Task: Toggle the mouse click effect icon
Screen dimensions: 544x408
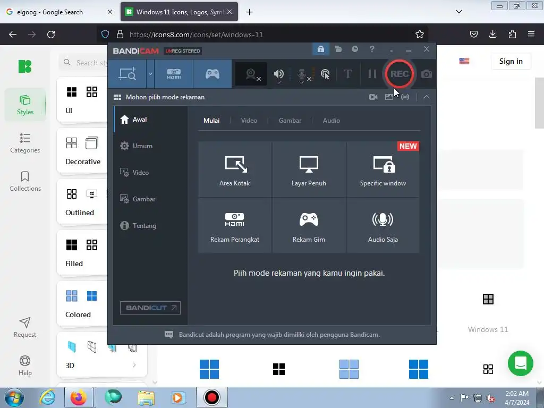Action: [325, 74]
